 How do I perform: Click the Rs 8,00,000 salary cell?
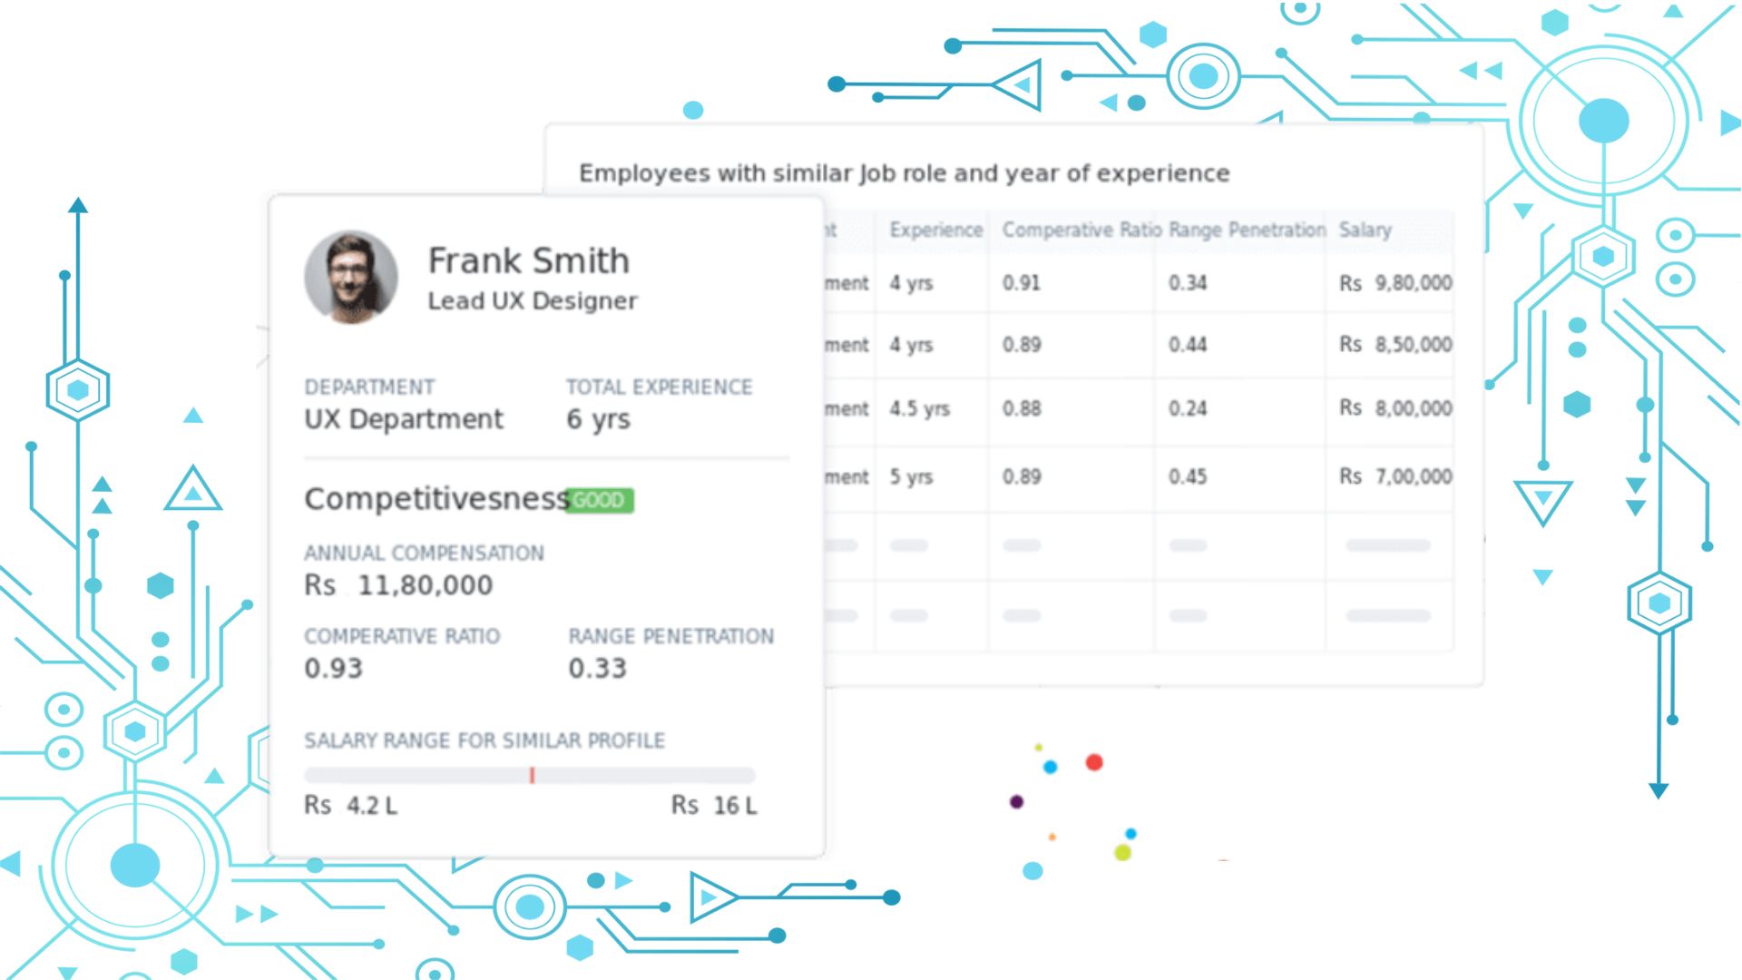[1395, 408]
